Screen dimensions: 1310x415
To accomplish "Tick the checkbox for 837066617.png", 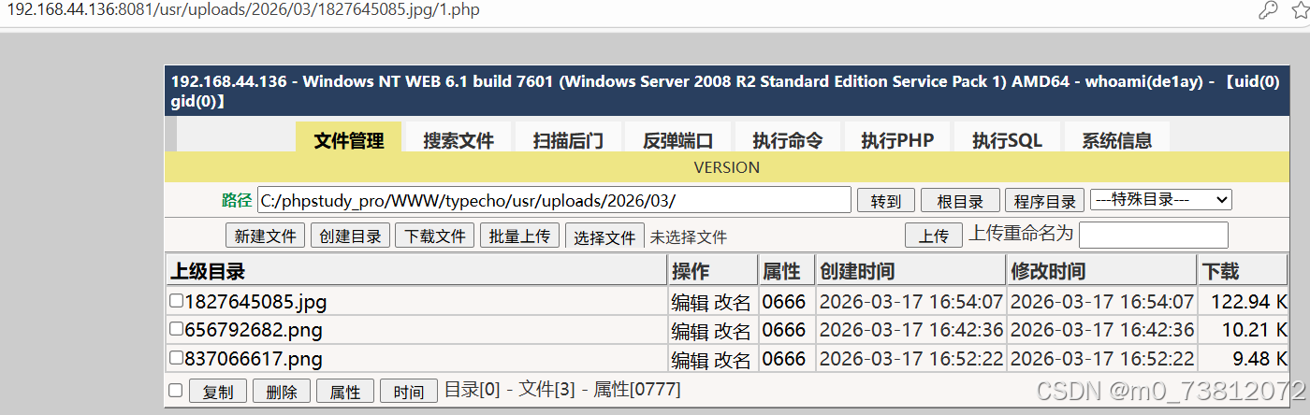I will (176, 358).
